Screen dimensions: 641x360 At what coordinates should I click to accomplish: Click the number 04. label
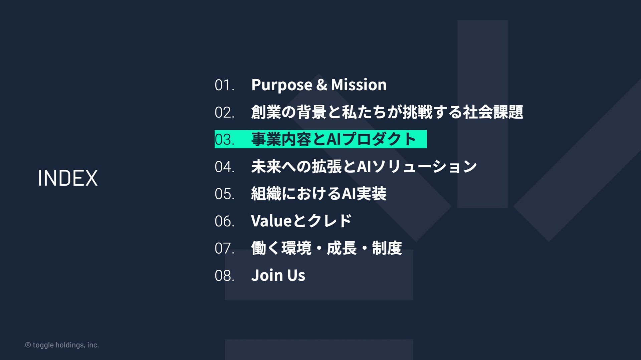(x=224, y=167)
